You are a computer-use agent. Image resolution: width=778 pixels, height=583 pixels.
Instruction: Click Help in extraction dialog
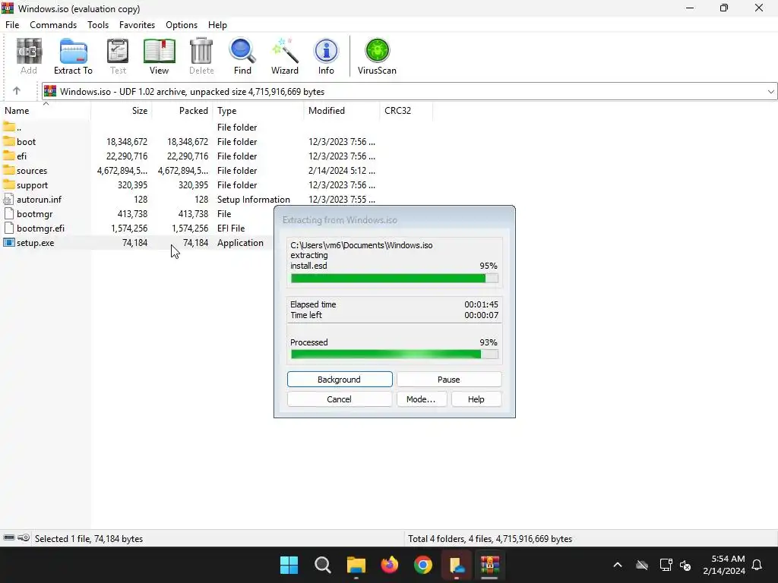click(x=476, y=399)
